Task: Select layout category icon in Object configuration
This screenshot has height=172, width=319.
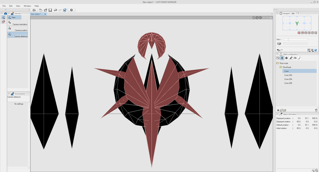Action: tap(291, 58)
